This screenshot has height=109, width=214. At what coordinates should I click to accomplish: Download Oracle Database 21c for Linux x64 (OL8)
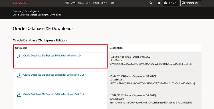coord(54,75)
